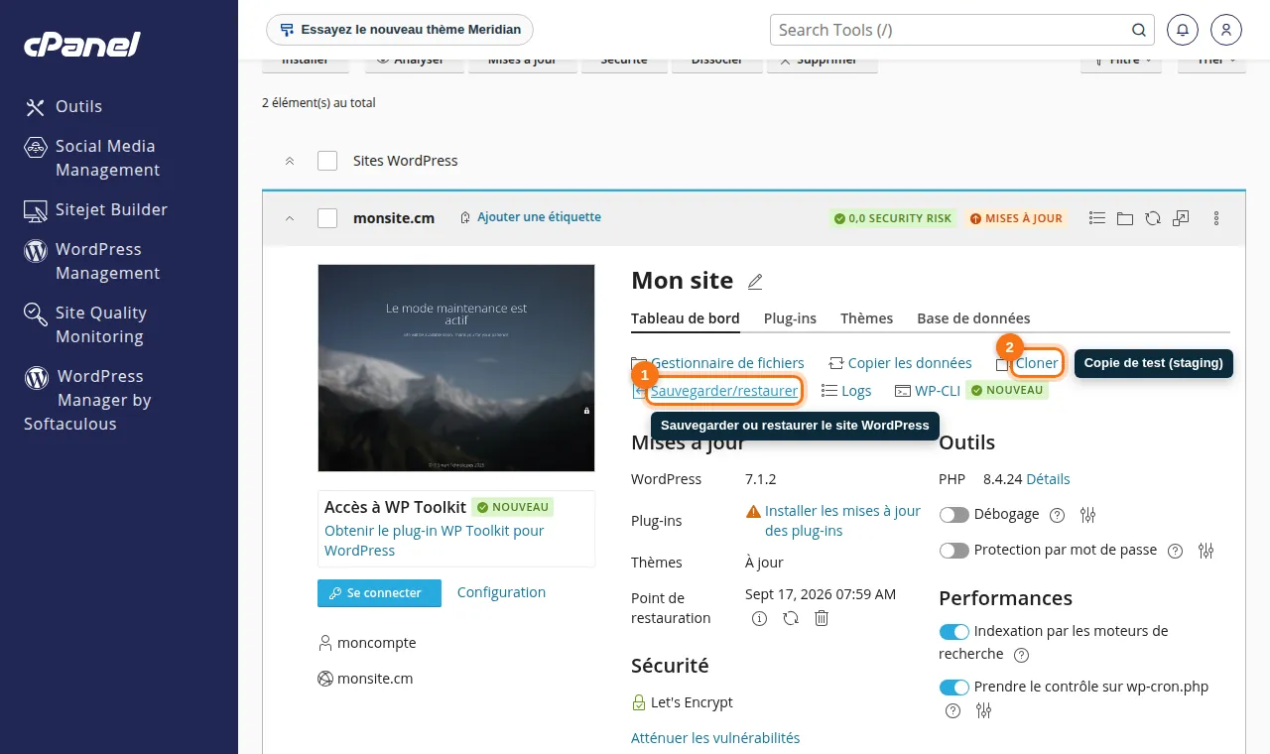
Task: Enable Protection par mot de passe toggle
Action: click(x=954, y=551)
